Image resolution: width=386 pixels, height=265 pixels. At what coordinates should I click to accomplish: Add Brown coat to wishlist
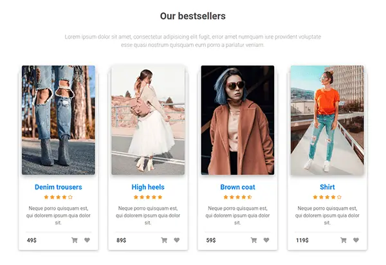[x=266, y=241]
